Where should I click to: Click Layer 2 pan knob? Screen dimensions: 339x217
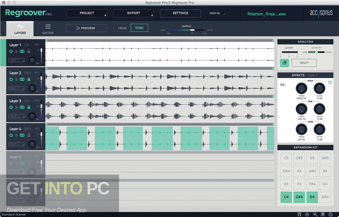click(x=32, y=88)
